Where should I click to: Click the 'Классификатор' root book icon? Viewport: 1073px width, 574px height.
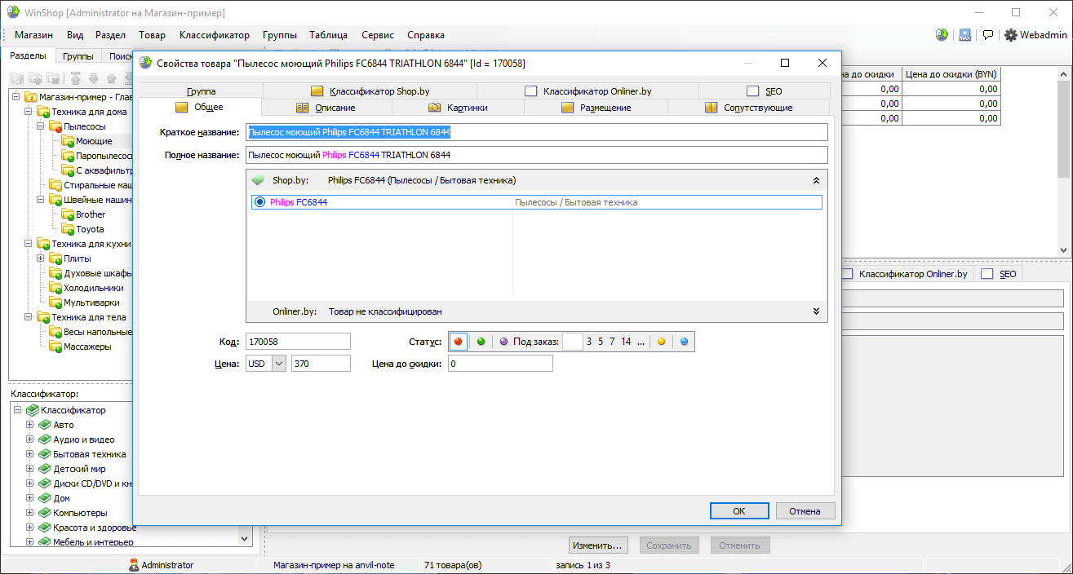33,410
